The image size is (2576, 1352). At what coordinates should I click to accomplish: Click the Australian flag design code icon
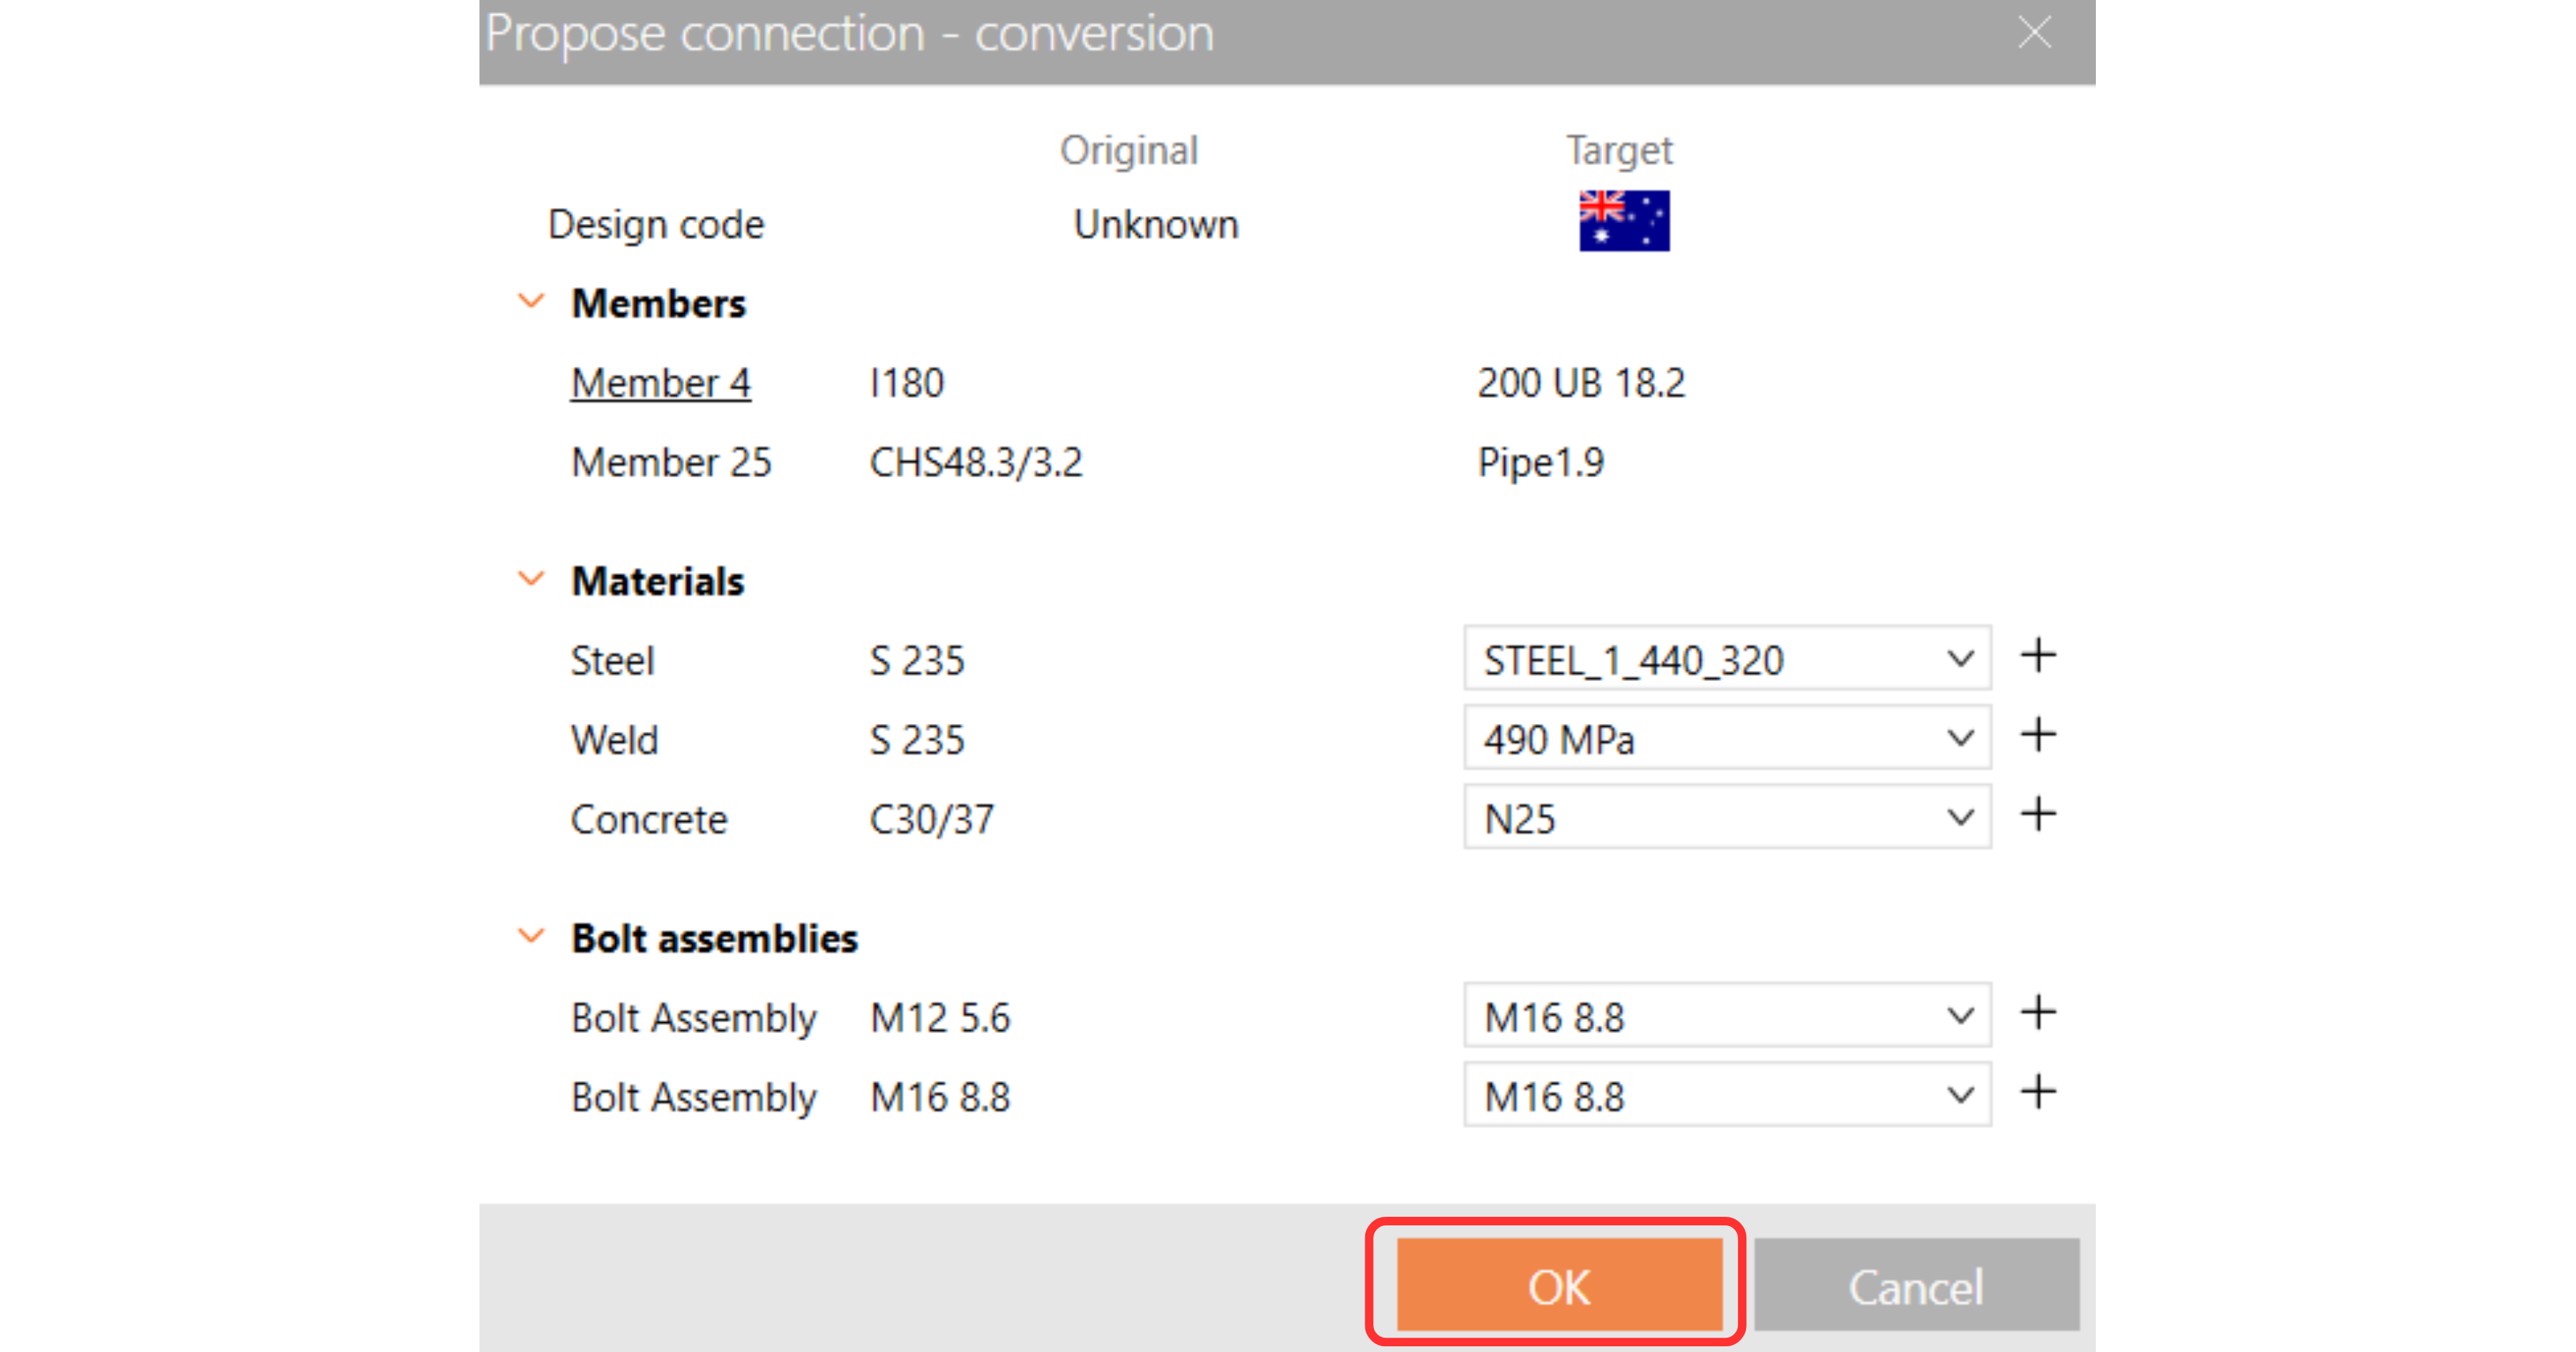click(x=1623, y=221)
